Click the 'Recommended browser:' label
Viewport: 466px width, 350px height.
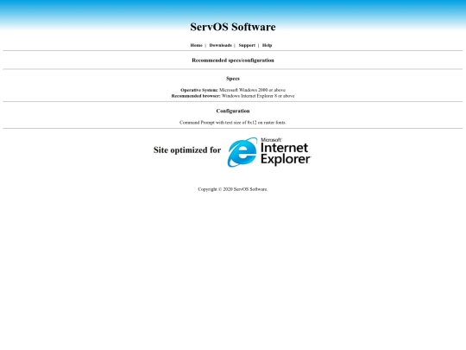196,96
